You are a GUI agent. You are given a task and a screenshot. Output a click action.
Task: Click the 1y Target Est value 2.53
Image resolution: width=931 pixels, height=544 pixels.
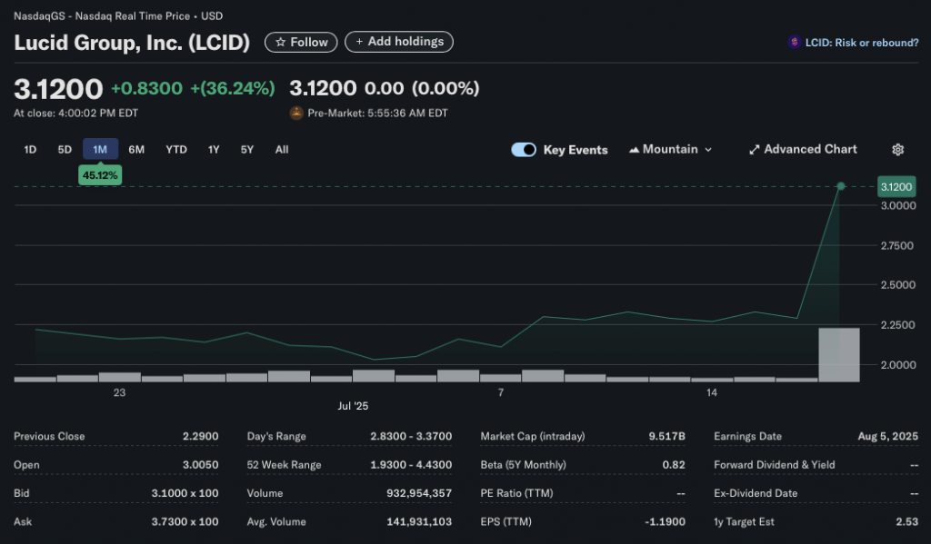click(906, 521)
